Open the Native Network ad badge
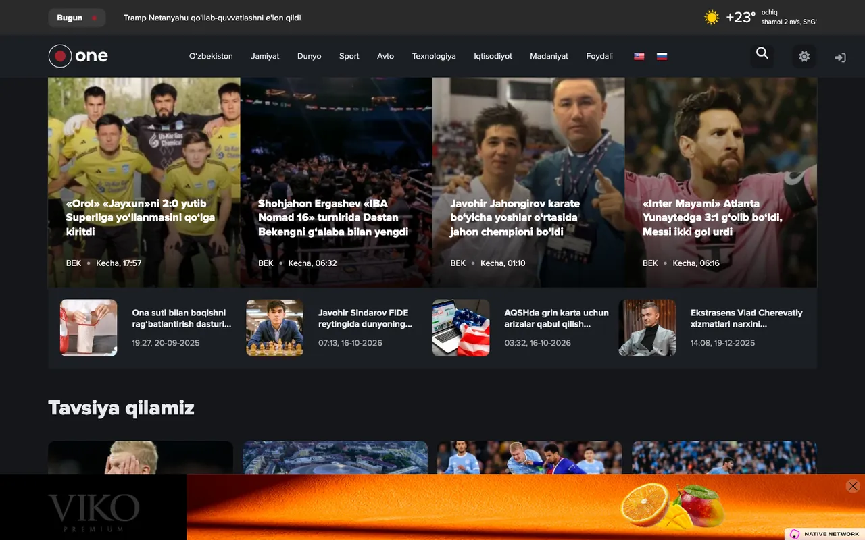 coord(824,534)
